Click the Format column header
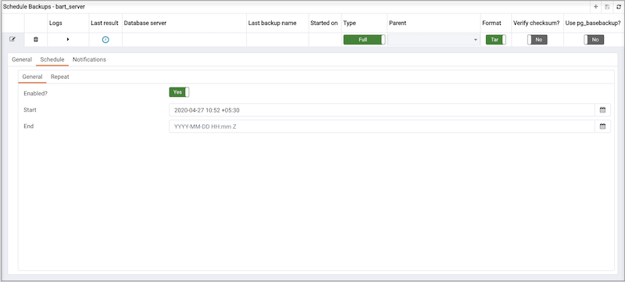The height and width of the screenshot is (282, 625). [491, 23]
